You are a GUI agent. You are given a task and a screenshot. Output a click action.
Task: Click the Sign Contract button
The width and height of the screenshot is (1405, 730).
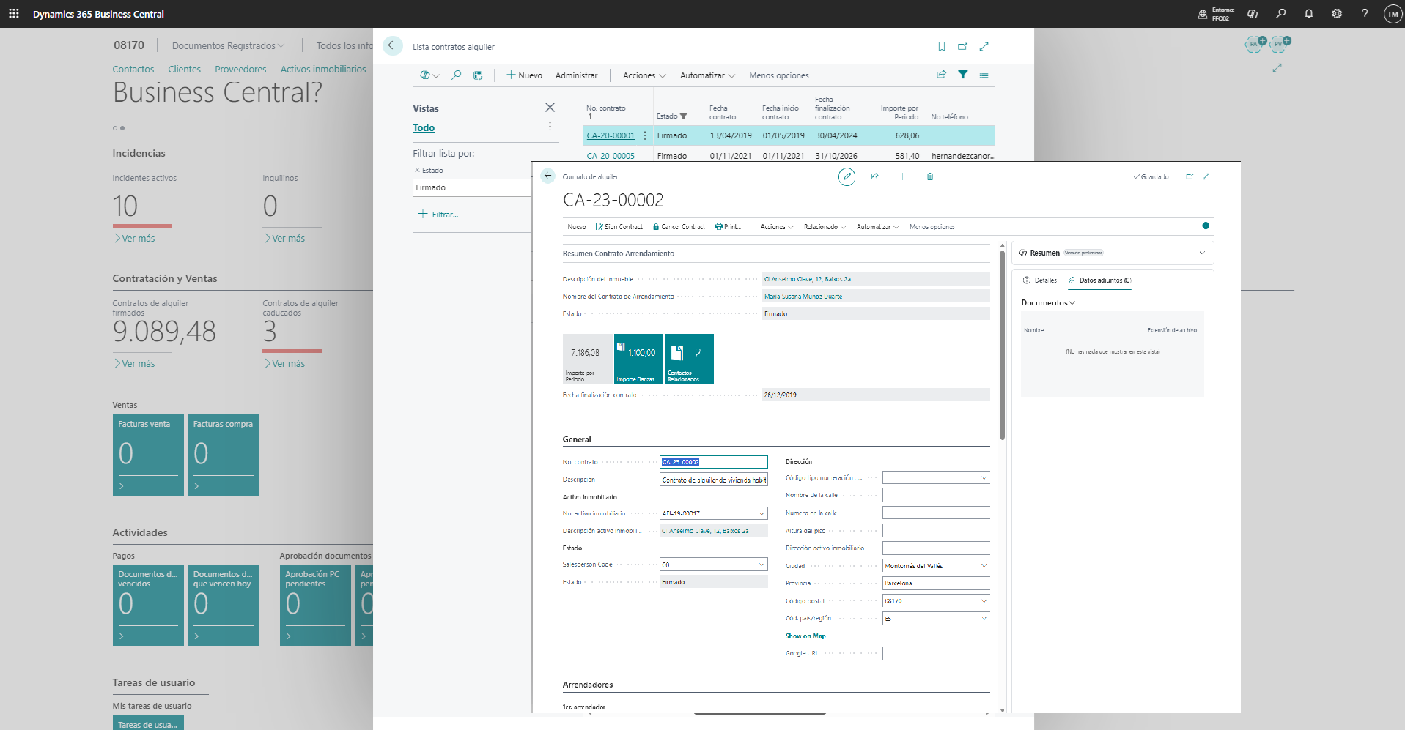tap(619, 227)
